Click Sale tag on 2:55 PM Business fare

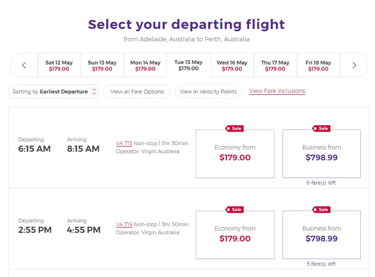[x=321, y=210]
